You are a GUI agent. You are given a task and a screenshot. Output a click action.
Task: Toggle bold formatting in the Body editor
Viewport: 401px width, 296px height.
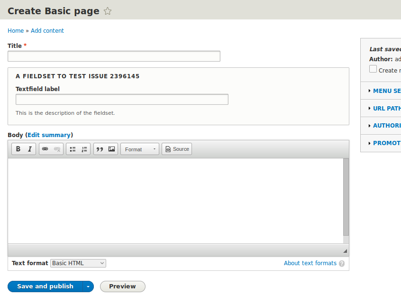[x=17, y=148]
